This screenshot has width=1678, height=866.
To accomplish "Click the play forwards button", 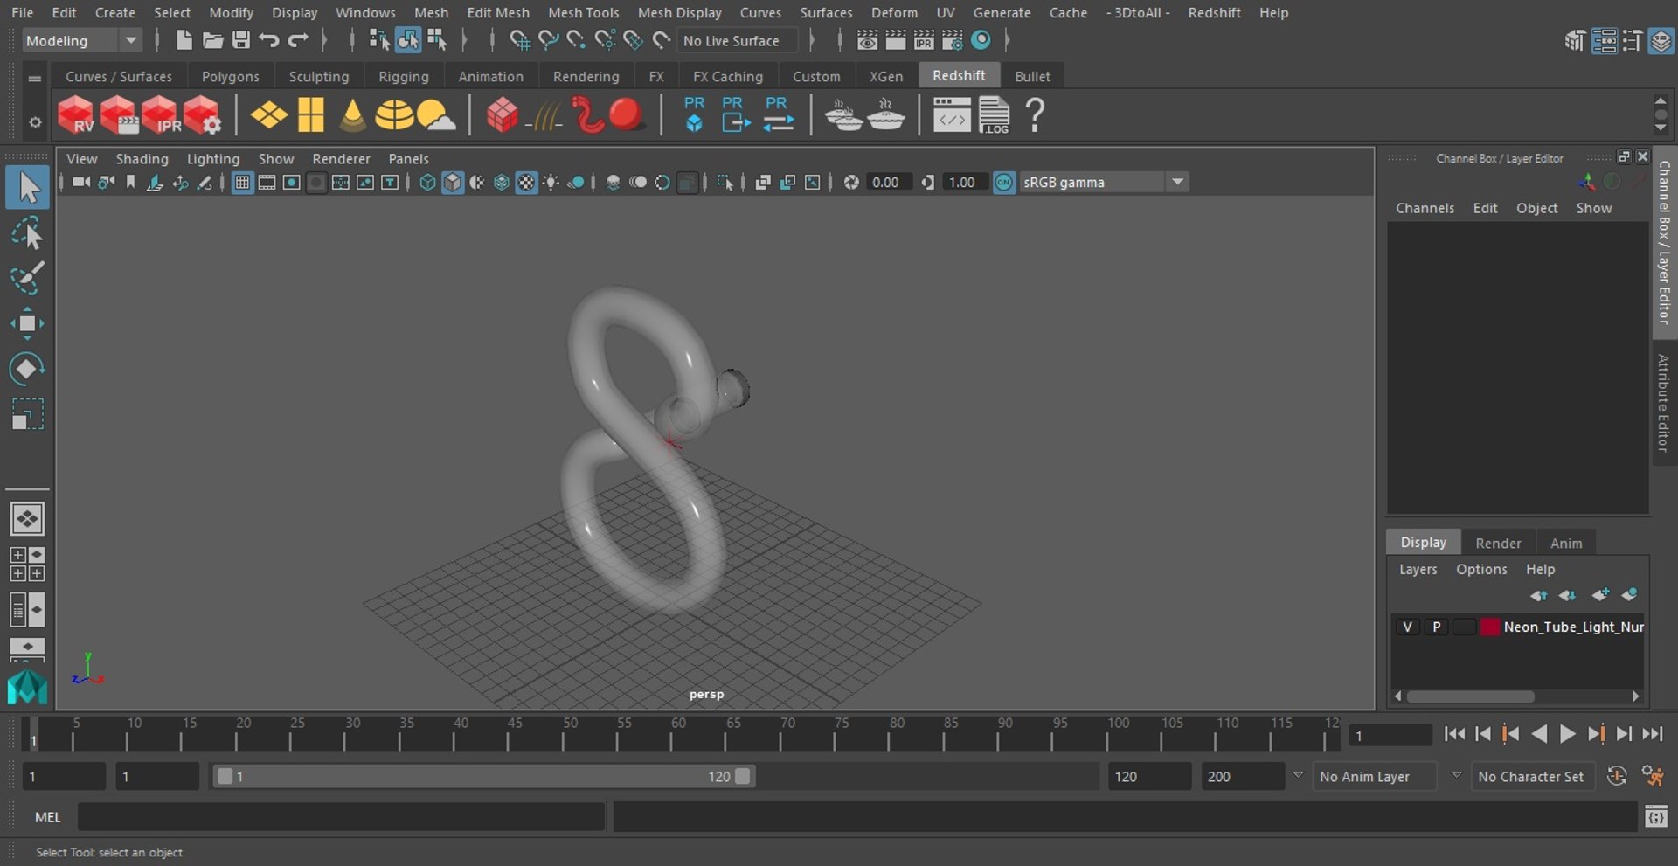I will [1568, 734].
